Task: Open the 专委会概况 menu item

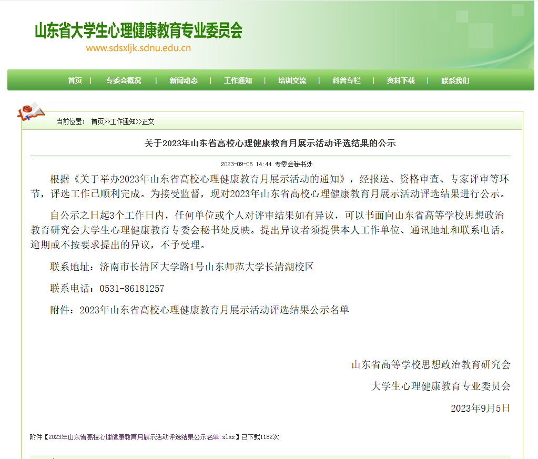Action: pos(124,80)
